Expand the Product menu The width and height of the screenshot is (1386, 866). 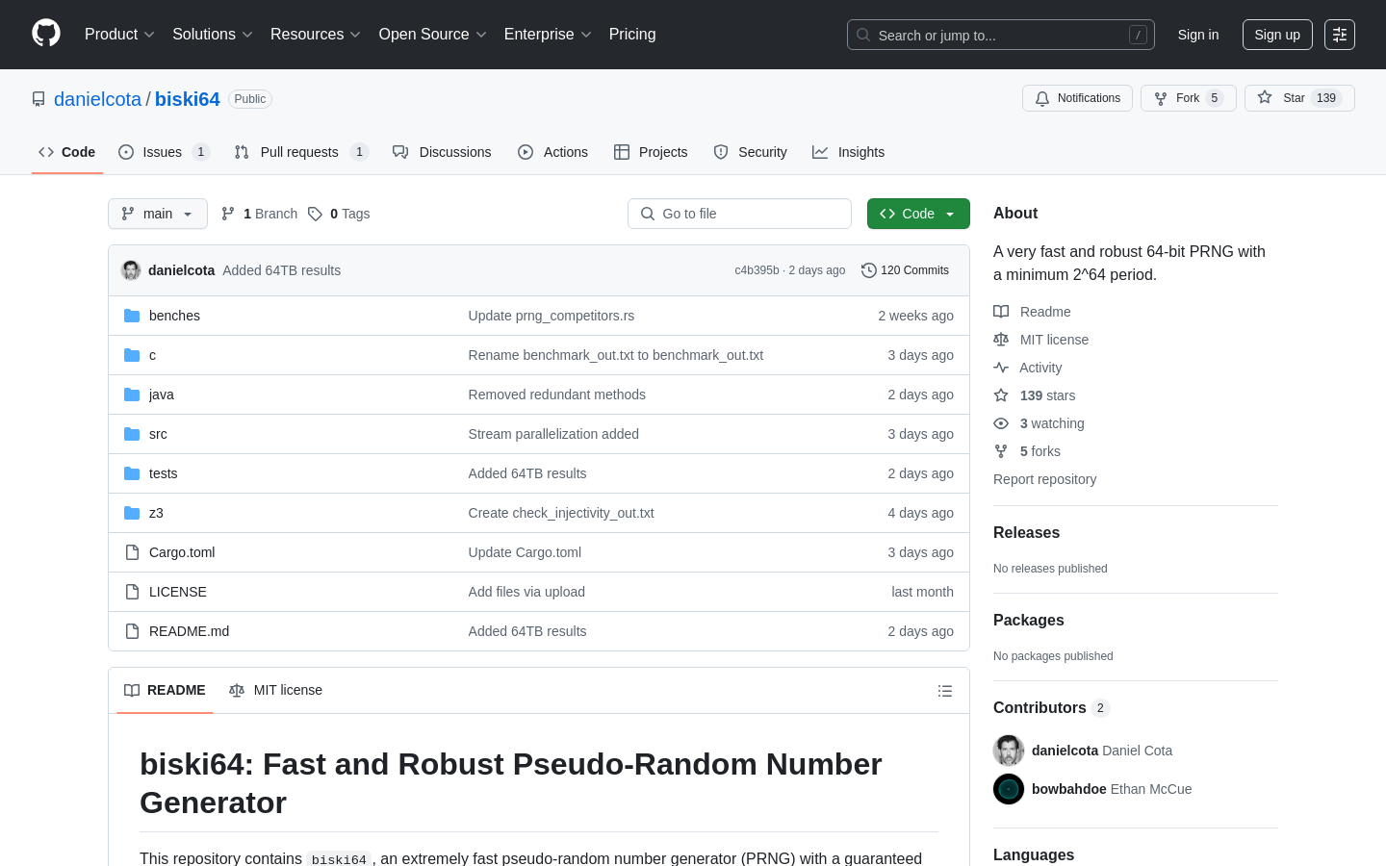pyautogui.click(x=119, y=35)
